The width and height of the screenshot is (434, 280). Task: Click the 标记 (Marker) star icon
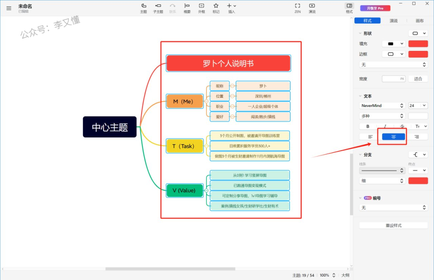[x=216, y=8]
